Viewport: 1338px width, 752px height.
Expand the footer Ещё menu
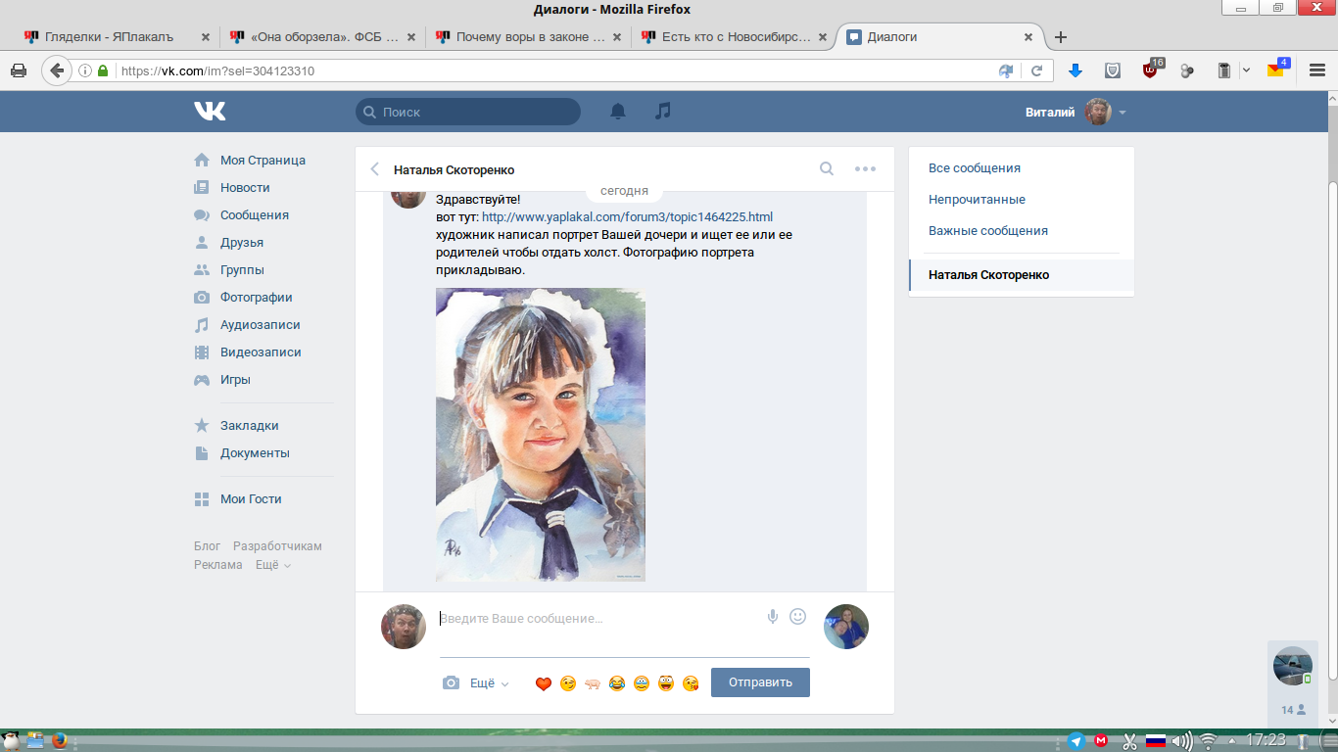pyautogui.click(x=273, y=565)
